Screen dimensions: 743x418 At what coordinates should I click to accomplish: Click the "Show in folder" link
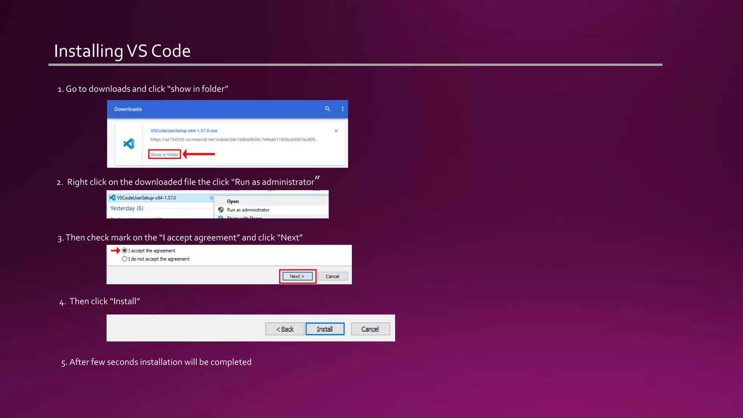tap(164, 155)
